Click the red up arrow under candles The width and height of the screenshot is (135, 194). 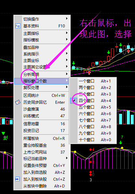[x=89, y=73]
